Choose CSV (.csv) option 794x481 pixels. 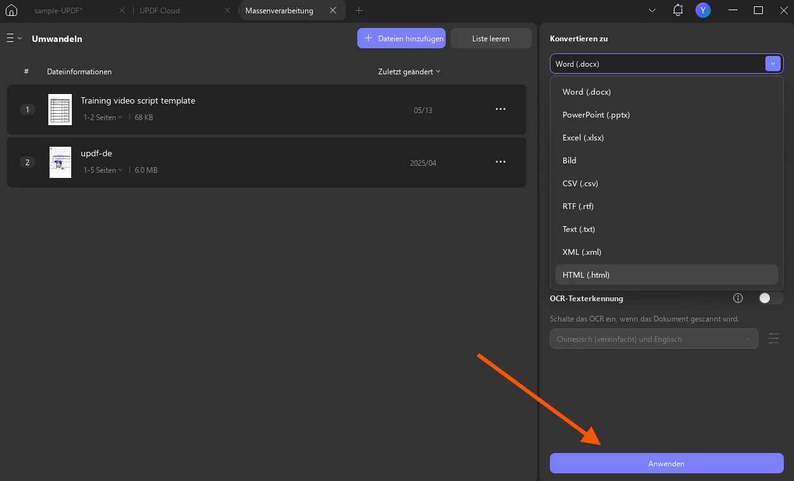[x=667, y=184]
